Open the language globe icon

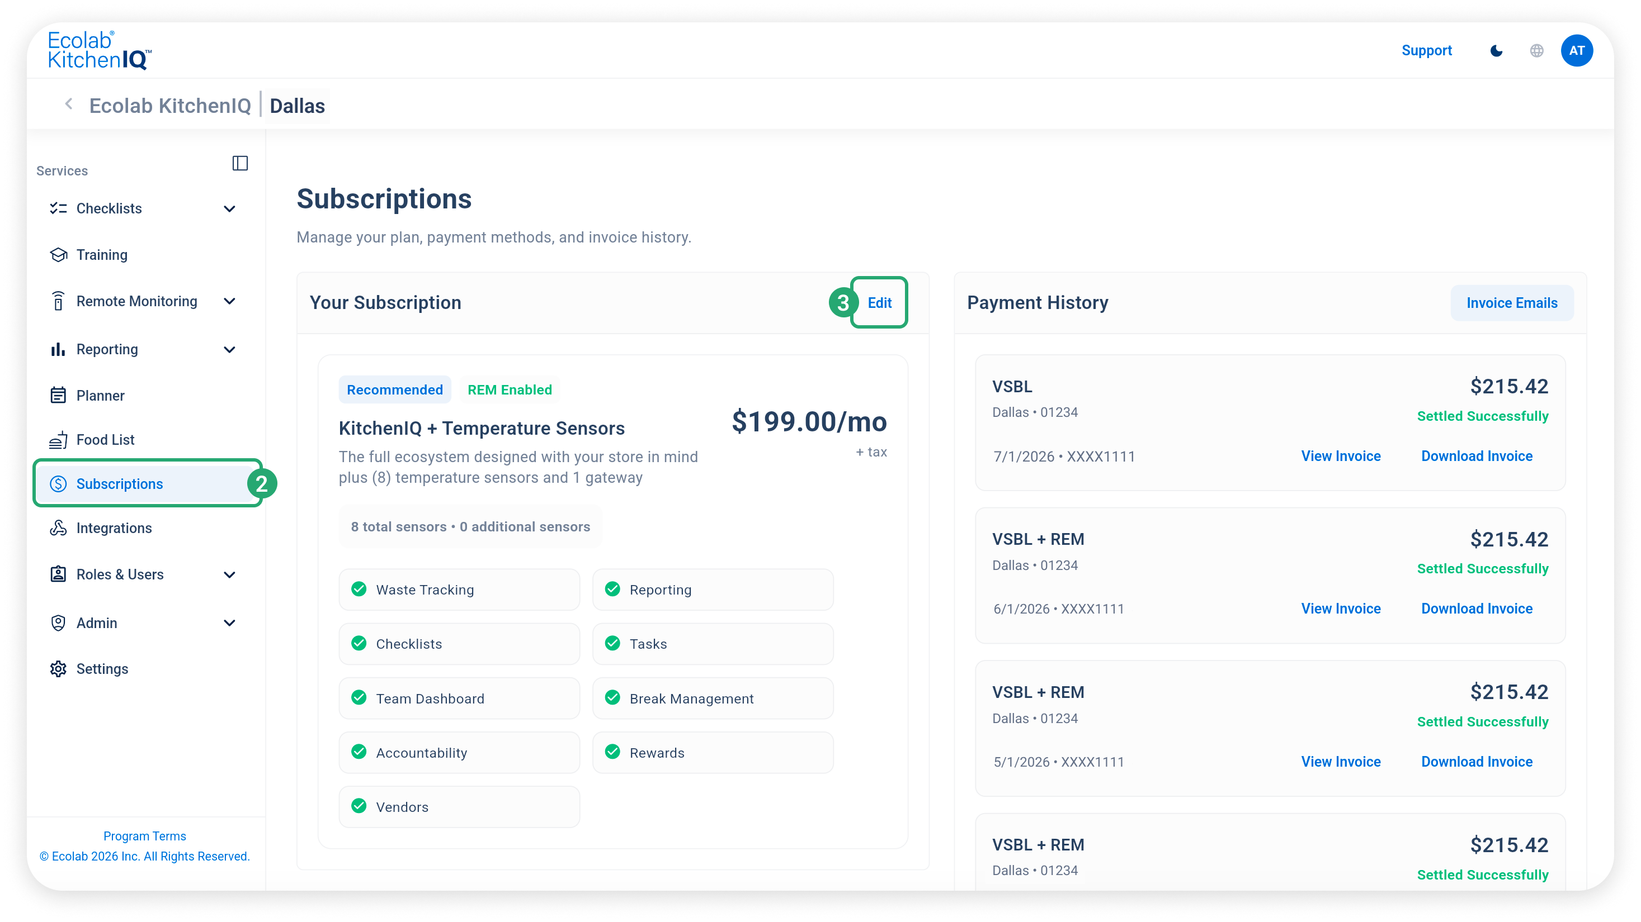coord(1536,51)
